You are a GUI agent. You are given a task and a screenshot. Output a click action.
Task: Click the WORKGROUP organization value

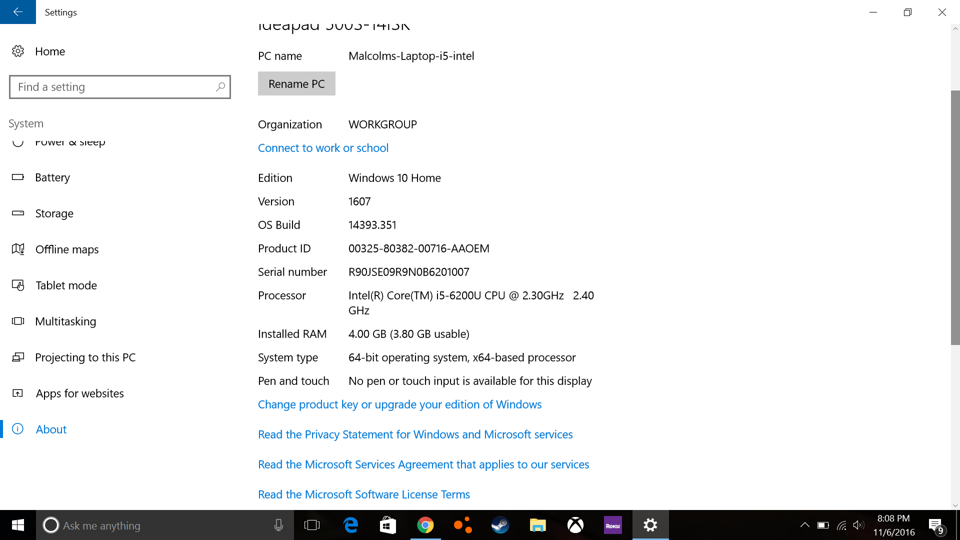click(382, 124)
